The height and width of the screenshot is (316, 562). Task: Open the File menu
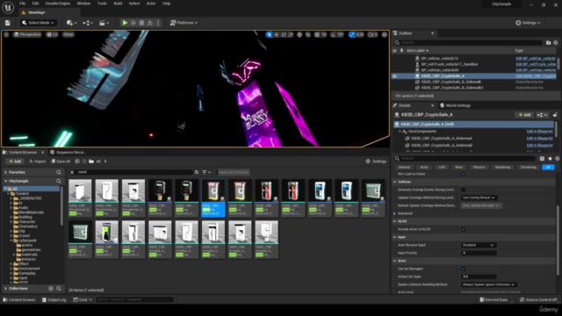pyautogui.click(x=22, y=4)
